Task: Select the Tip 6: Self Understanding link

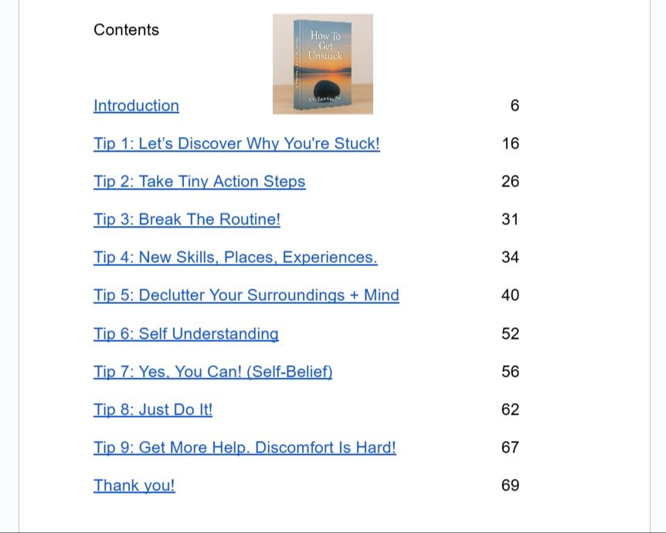Action: (x=186, y=333)
